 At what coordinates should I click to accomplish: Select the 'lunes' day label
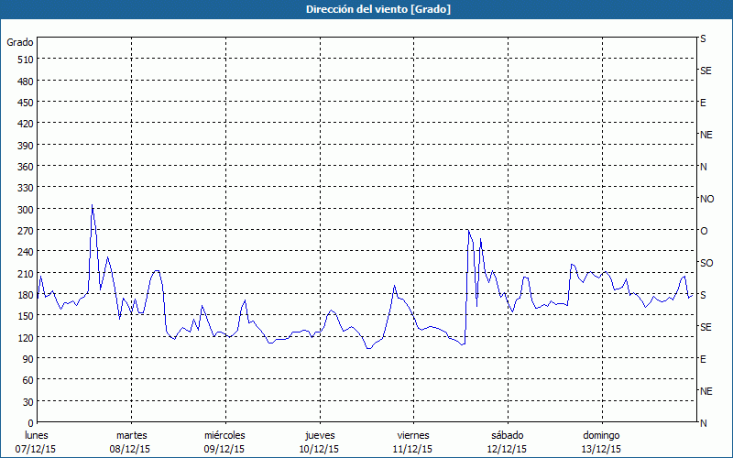(x=36, y=435)
